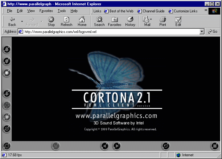Click the Restore view button

click(166, 146)
